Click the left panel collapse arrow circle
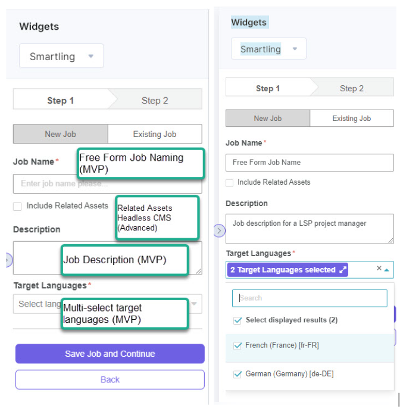Screen dimensions: 400x408 pyautogui.click(x=8, y=259)
